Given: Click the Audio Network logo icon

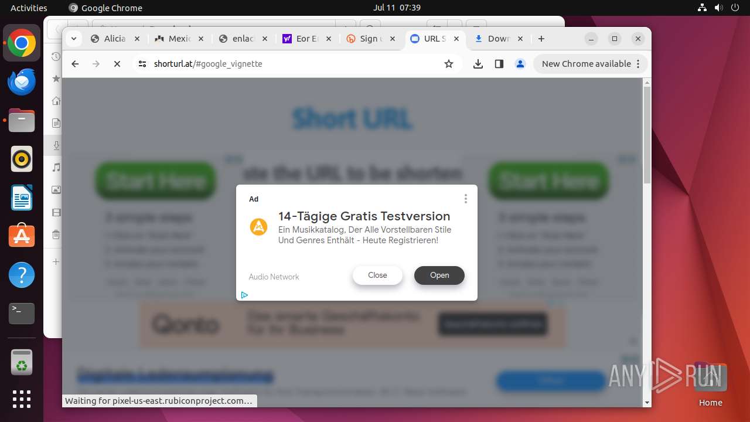Looking at the screenshot, I should [258, 227].
